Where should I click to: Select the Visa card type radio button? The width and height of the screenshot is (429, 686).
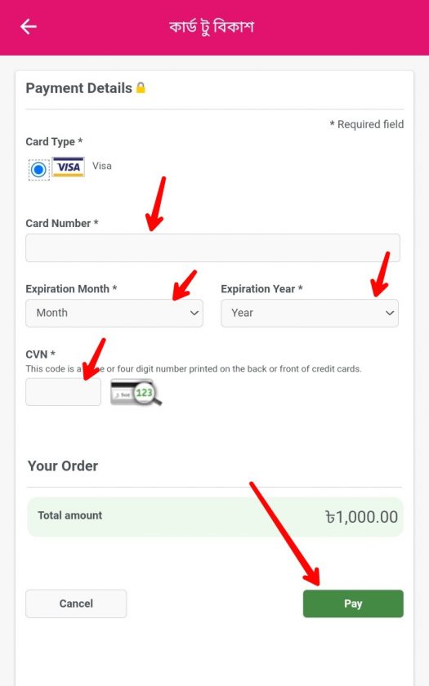point(38,169)
